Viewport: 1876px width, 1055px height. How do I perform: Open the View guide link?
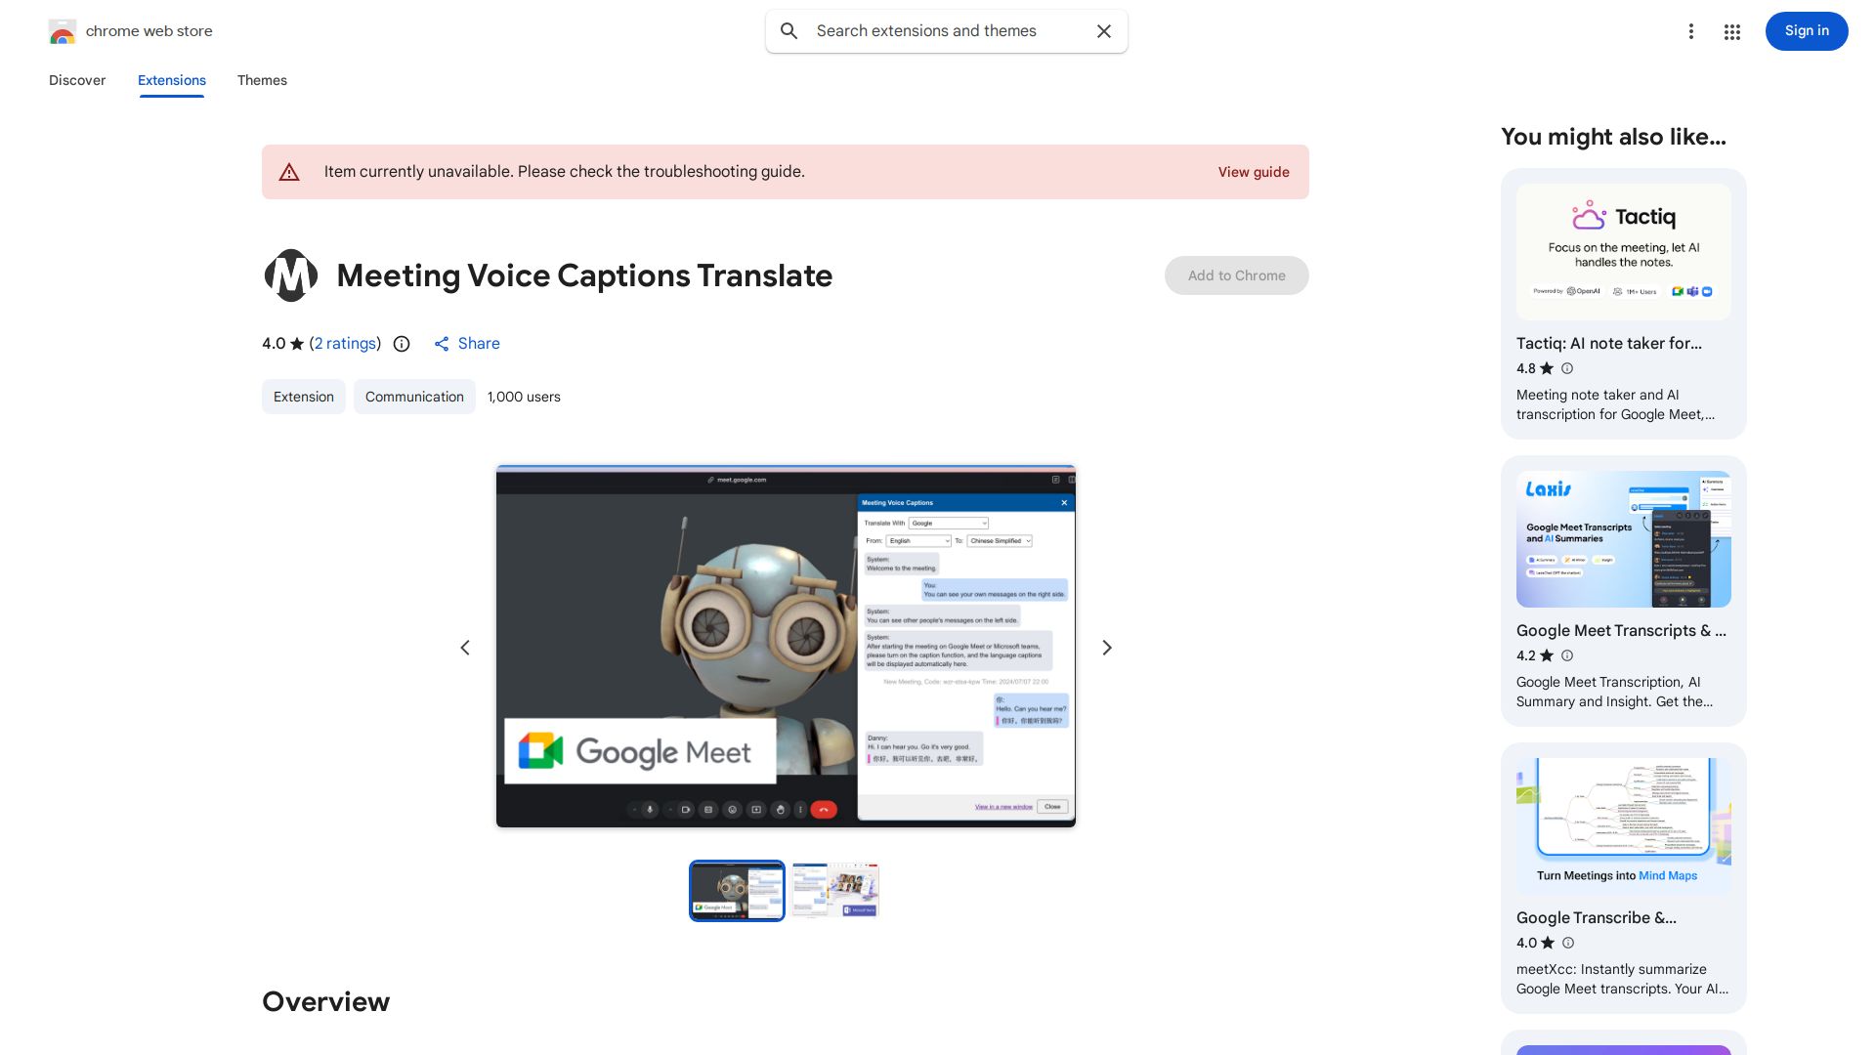[1254, 172]
